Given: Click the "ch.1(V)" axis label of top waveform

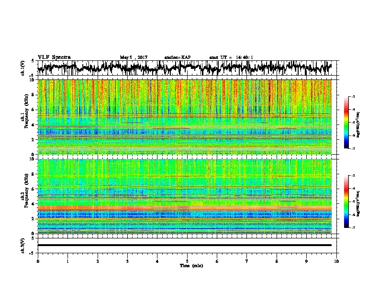Looking at the screenshot, I should 22,68.
